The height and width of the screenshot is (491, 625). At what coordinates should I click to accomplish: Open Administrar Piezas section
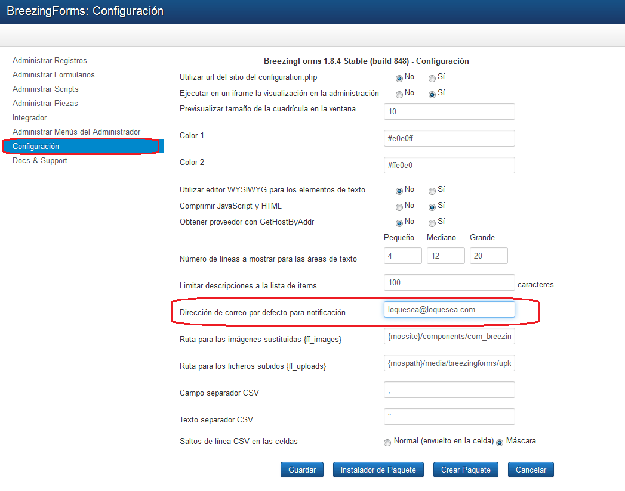pyautogui.click(x=45, y=104)
